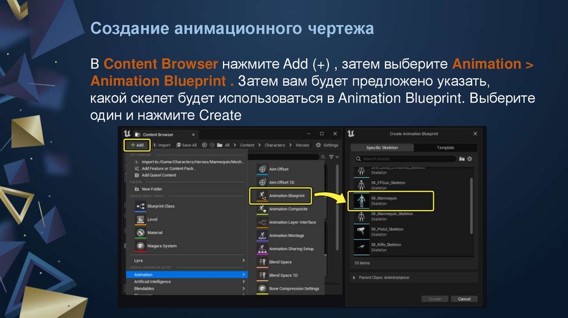Screen dimensions: 568x318
Task: Click the Animation Montage icon
Action: point(262,235)
